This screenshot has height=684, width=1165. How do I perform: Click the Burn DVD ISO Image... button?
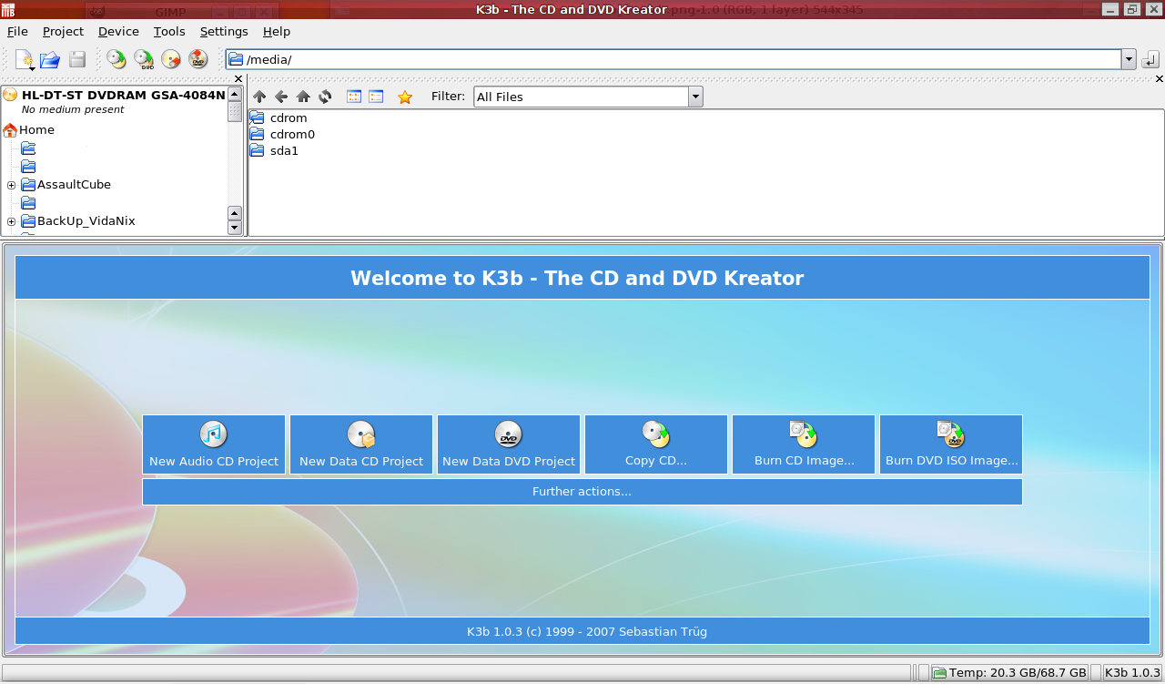pyautogui.click(x=951, y=444)
